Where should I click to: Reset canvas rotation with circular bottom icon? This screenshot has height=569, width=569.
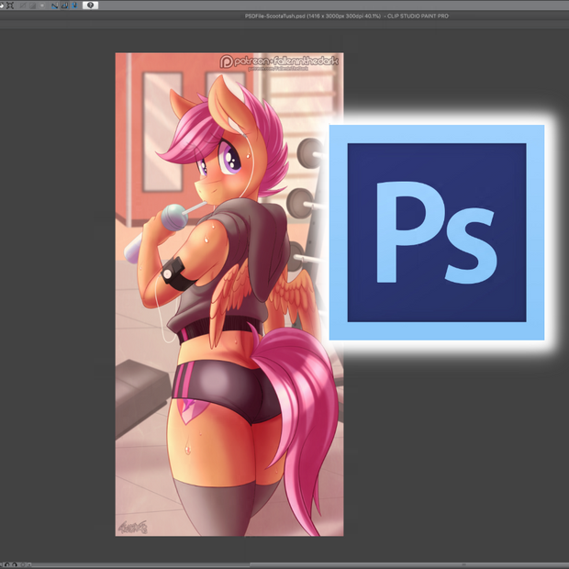pos(23,565)
